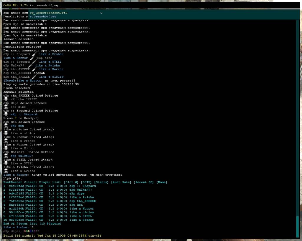
Task: Click GUID '09cb70ca(VALID)' in player list
Action: [x=23, y=212]
